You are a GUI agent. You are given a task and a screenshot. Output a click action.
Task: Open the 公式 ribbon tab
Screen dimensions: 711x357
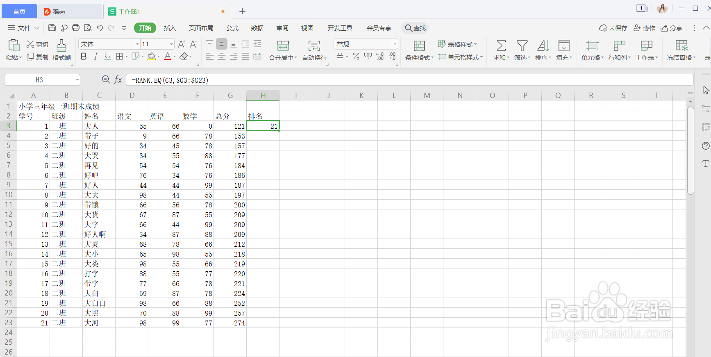coord(232,28)
